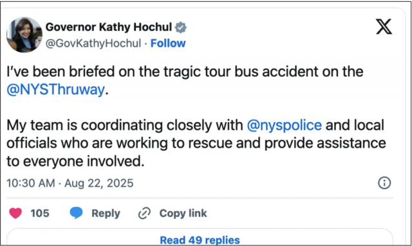412x246 pixels.
Task: Open the @nyspolice mention
Action: click(285, 125)
